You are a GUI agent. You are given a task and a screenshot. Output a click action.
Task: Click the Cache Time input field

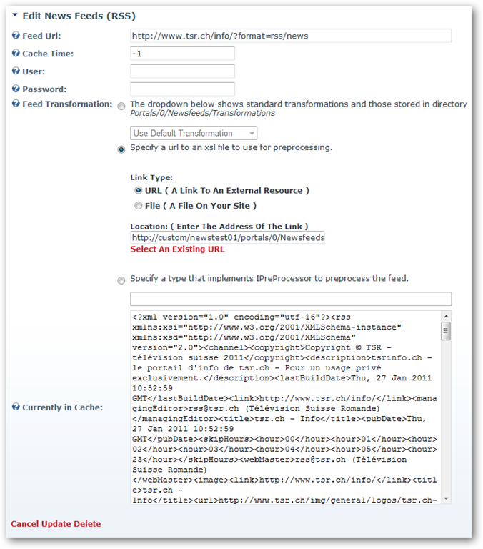(182, 54)
